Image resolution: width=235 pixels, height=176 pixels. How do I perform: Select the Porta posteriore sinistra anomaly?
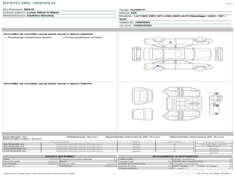coord(82,38)
